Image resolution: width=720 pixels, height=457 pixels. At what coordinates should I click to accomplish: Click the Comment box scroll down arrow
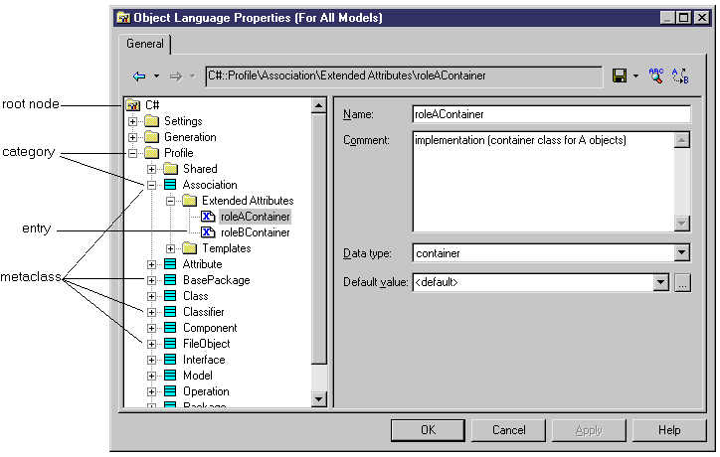[x=682, y=224]
